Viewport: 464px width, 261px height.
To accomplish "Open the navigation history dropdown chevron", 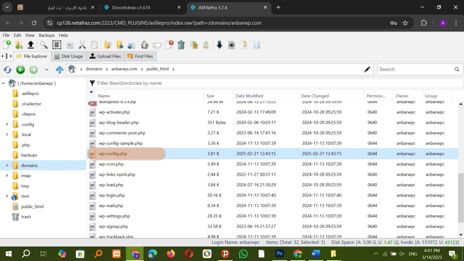I will (46, 70).
